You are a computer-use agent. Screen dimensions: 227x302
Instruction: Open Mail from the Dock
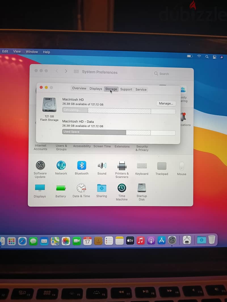pos(44,241)
